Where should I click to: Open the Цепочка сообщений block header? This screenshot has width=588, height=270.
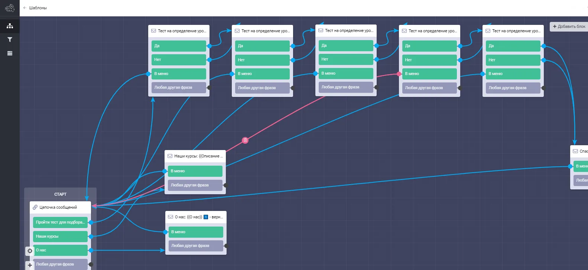[x=60, y=207]
